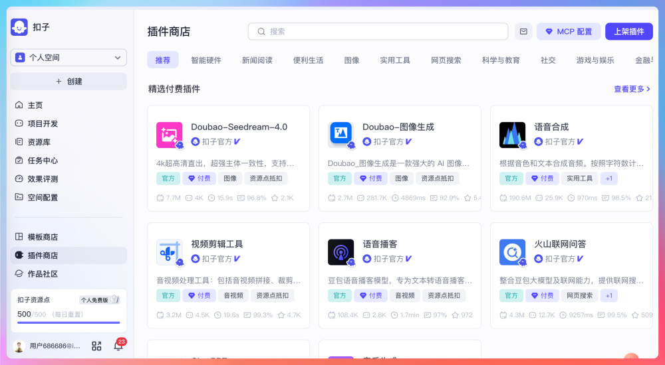665x365 pixels.
Task: Click the 视频剪辑工具 plugin icon
Action: [x=169, y=252]
